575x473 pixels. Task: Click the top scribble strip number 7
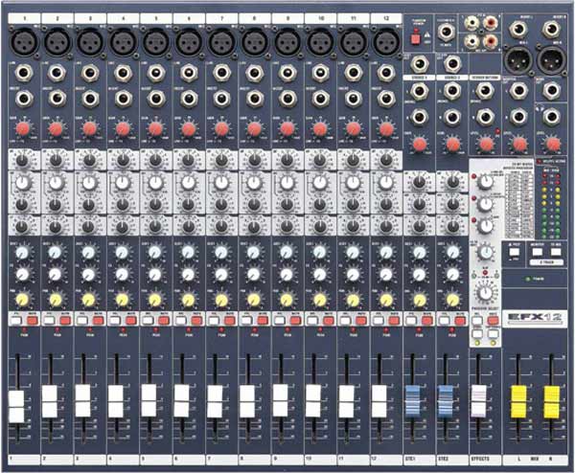coord(221,18)
